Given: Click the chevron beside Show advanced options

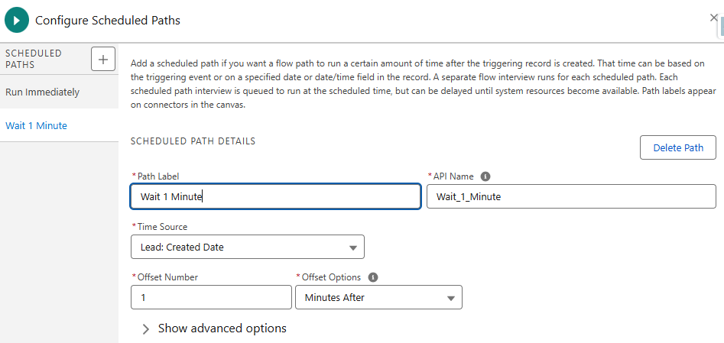Looking at the screenshot, I should tap(146, 329).
